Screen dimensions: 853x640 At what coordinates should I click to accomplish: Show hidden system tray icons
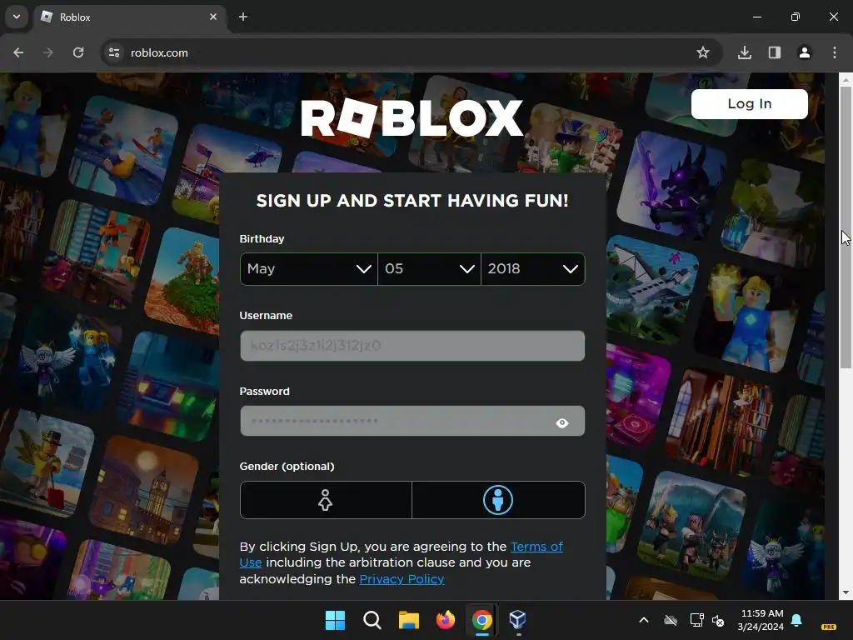644,620
